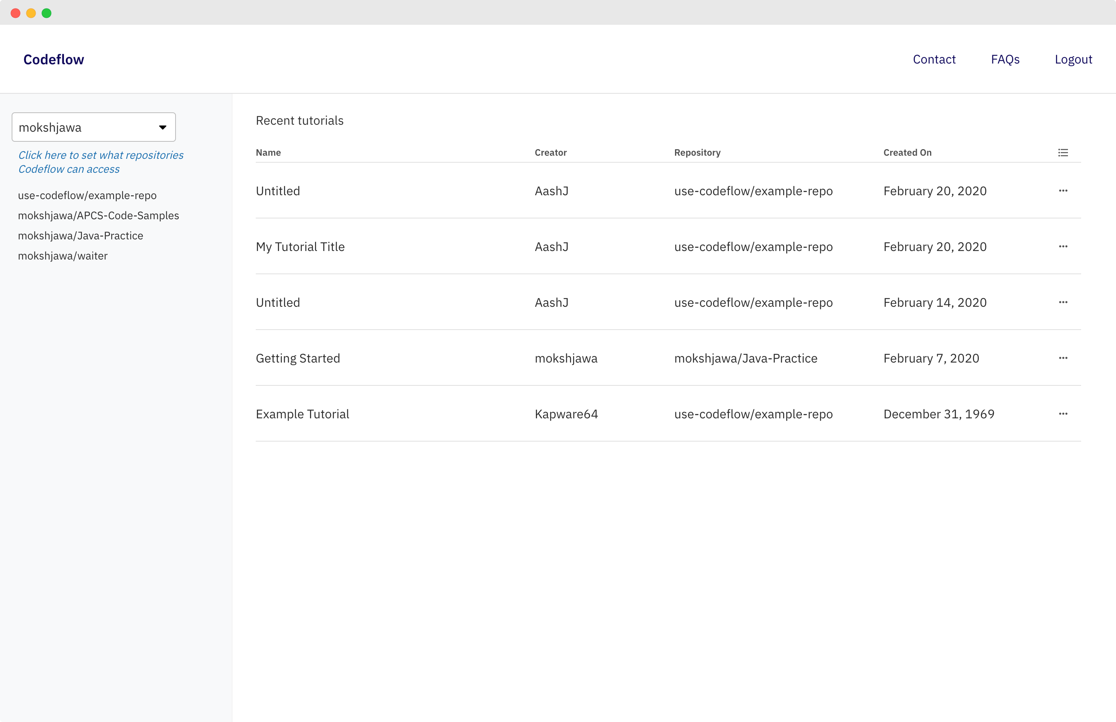Open the FAQs page
1116x722 pixels.
[1005, 60]
